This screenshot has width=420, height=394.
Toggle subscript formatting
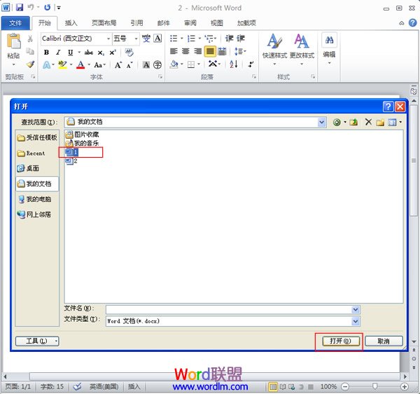101,53
